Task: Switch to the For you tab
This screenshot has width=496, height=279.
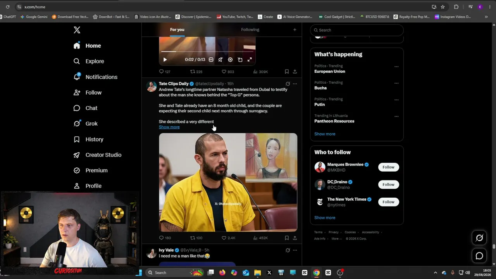Action: (x=177, y=29)
